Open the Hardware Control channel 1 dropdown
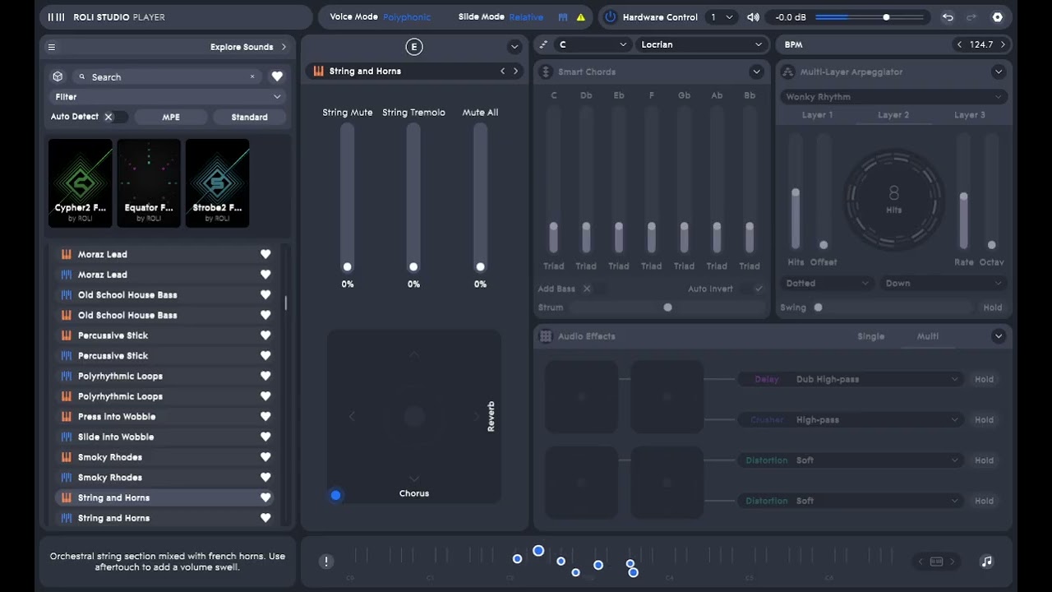 coord(722,17)
